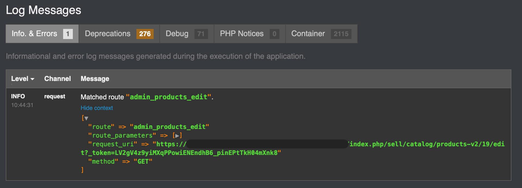Click the INFO level label
Viewport: 522px width, 188px height.
tap(18, 96)
